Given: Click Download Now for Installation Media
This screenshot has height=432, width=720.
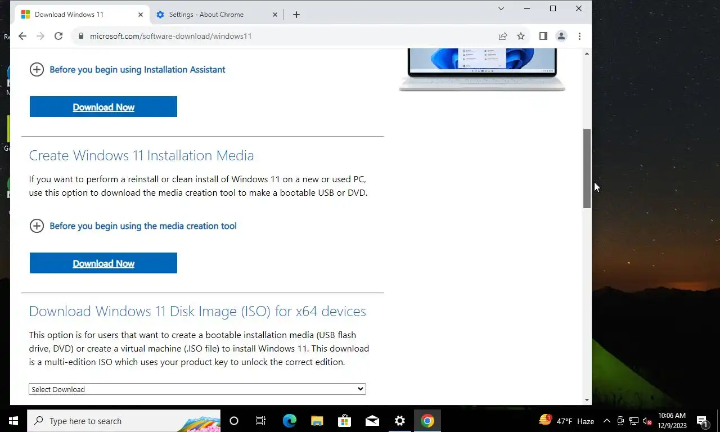Looking at the screenshot, I should [x=103, y=263].
